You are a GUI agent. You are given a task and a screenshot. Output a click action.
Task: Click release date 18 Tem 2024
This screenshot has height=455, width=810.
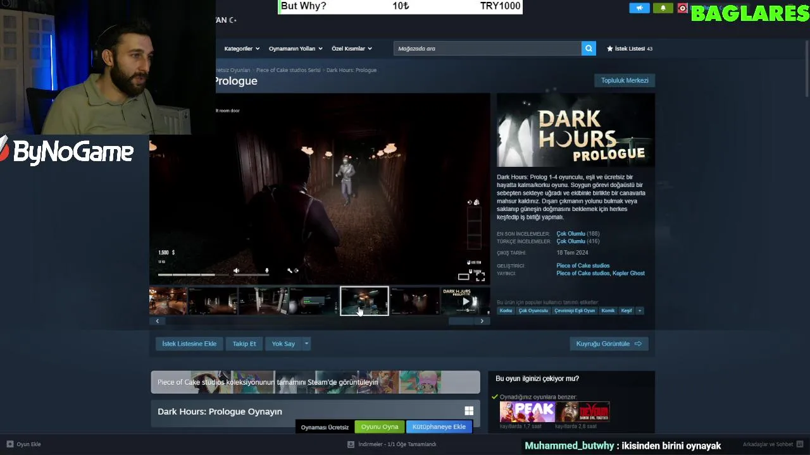[572, 253]
